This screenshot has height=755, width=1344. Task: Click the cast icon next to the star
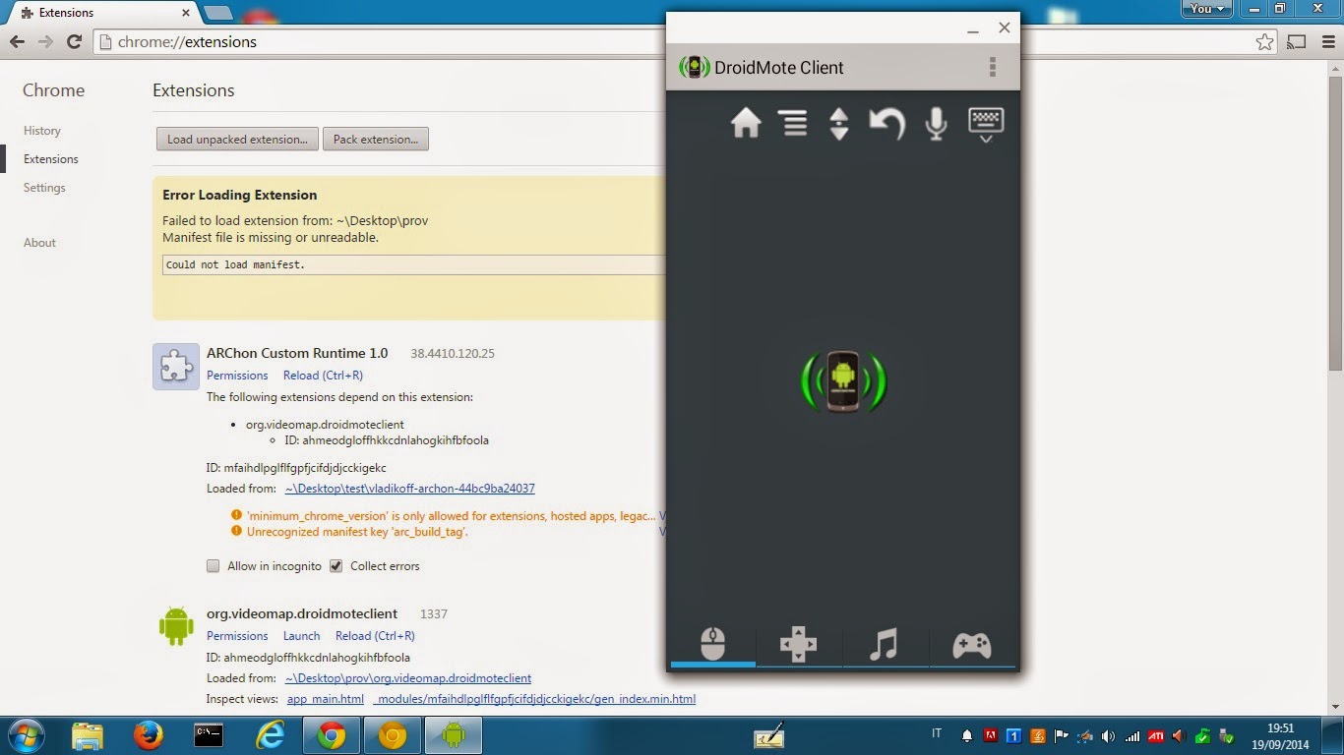point(1297,42)
